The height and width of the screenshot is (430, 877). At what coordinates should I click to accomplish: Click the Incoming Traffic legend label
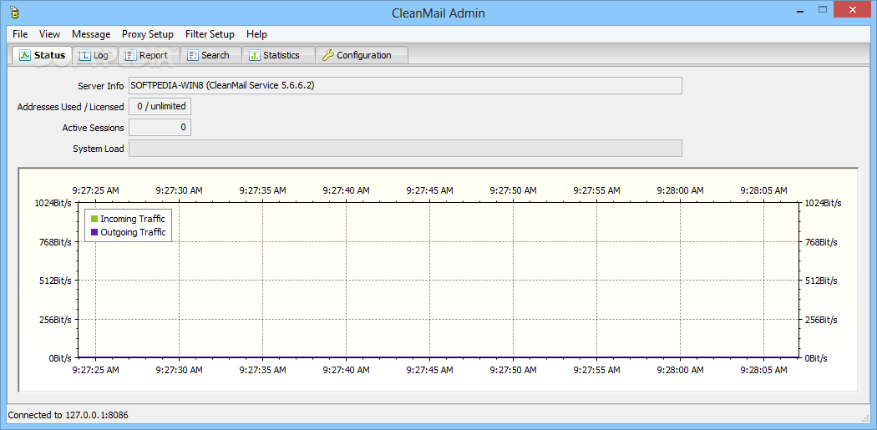133,219
